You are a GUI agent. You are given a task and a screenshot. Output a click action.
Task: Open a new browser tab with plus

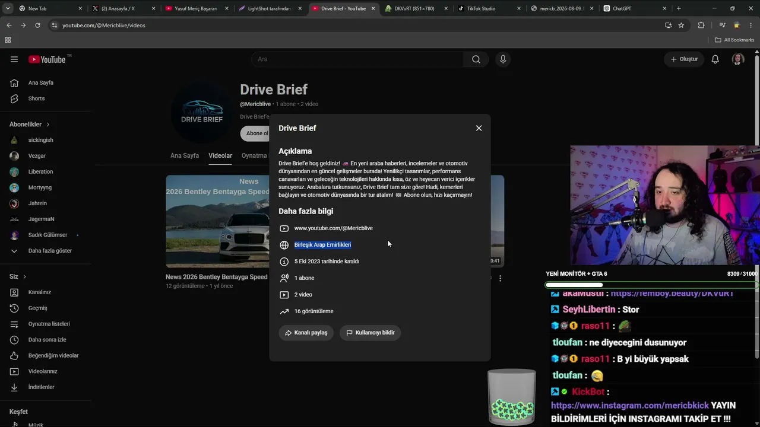(679, 9)
